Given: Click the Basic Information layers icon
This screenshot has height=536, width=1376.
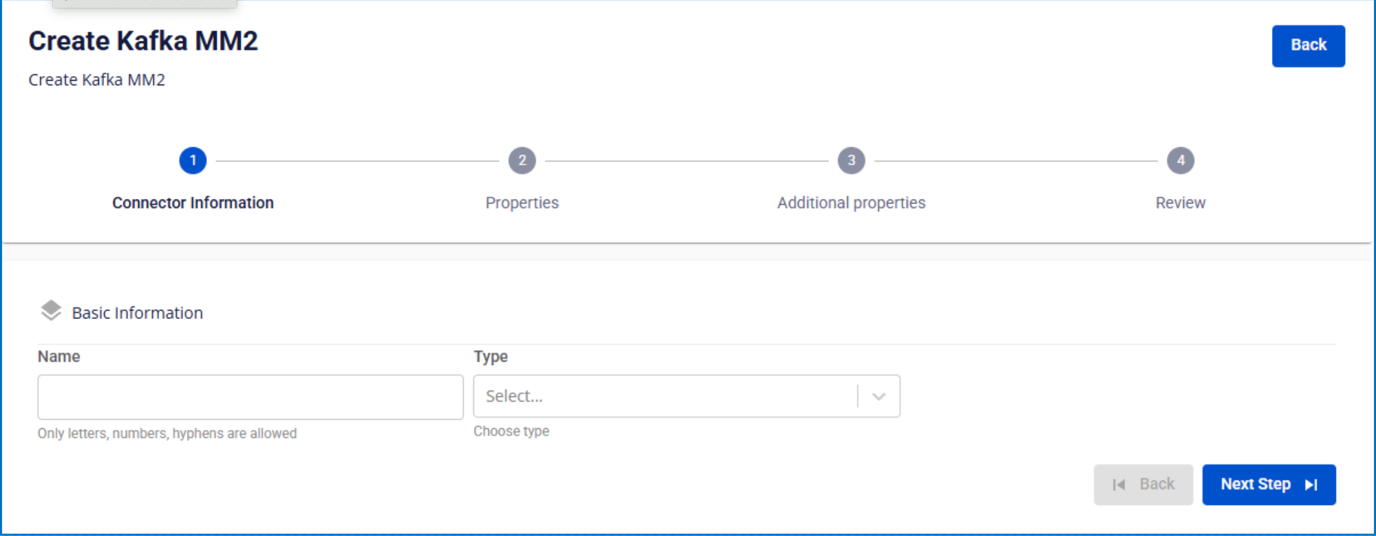Looking at the screenshot, I should click(x=51, y=311).
